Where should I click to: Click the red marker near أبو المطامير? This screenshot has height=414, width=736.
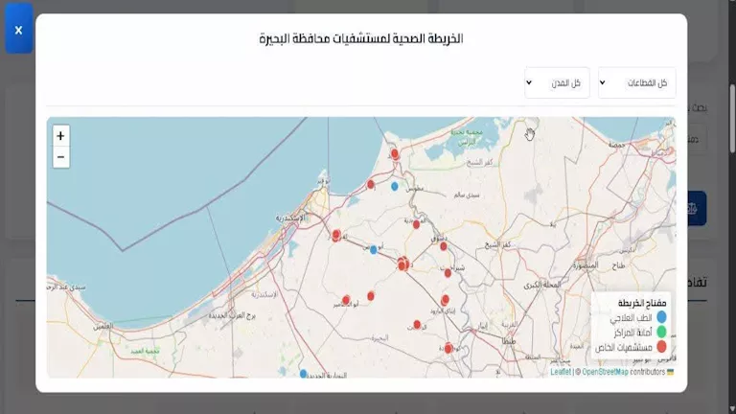[346, 300]
